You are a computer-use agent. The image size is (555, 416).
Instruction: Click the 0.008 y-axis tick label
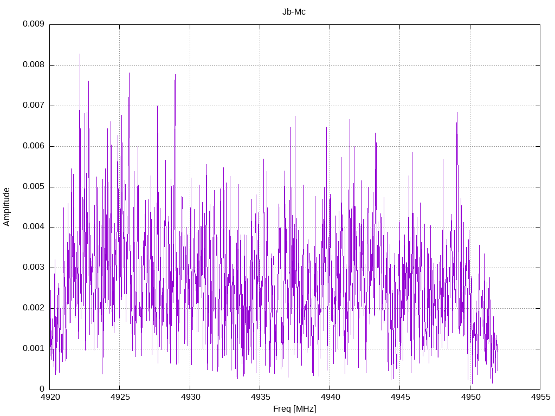[x=34, y=65]
